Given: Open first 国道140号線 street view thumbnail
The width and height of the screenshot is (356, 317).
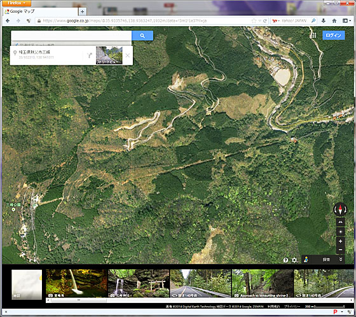Looking at the screenshot, I should coord(201,283).
